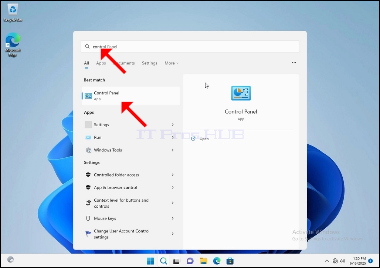Open the notification badge in the tray
The image size is (380, 268).
(370, 261)
